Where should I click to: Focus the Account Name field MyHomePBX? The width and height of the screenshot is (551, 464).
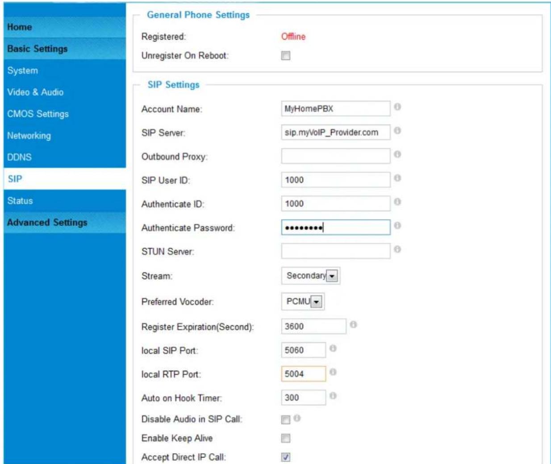[336, 109]
